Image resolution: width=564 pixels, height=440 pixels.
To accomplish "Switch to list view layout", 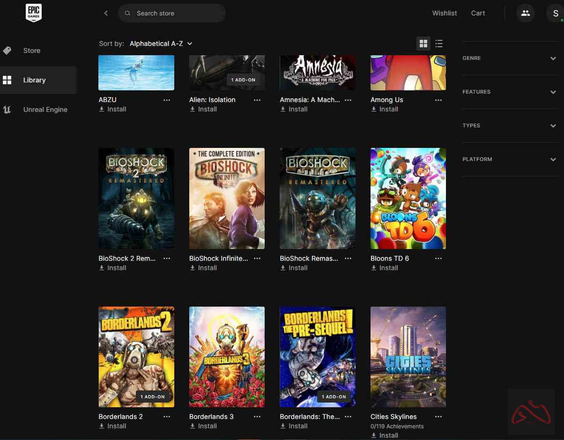I will click(439, 43).
